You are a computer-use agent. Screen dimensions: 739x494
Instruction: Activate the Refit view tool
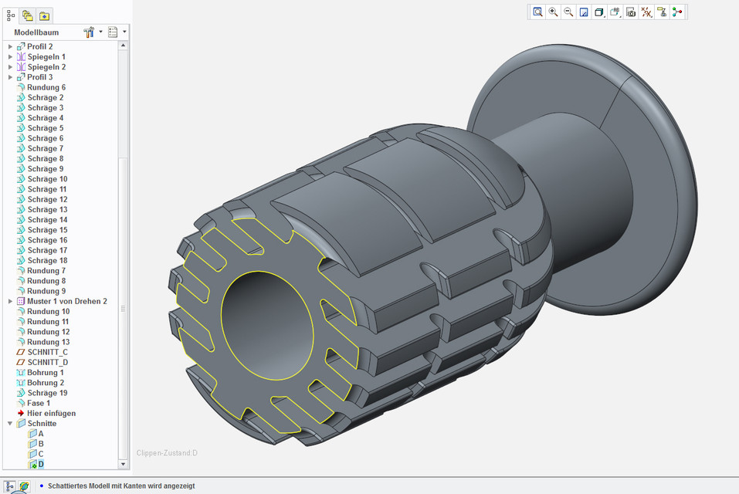point(537,12)
